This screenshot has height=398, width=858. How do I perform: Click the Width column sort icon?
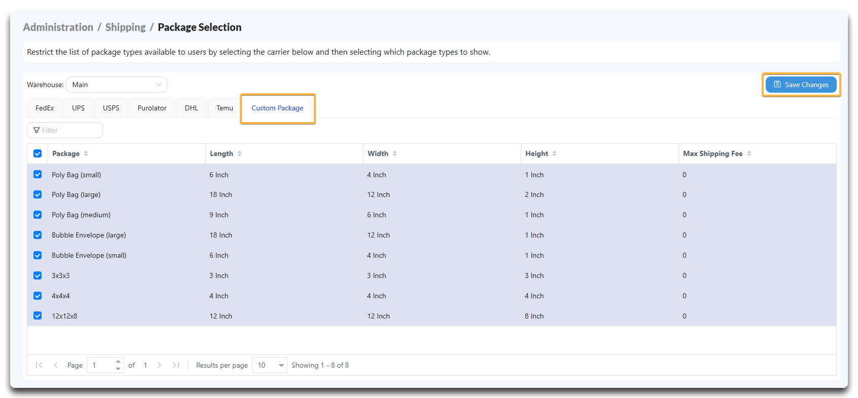point(395,153)
